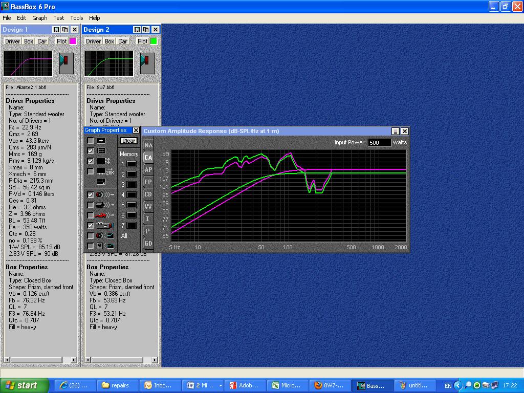The height and width of the screenshot is (393, 524).
Task: Switch to the Inbox taskbar item
Action: click(159, 385)
